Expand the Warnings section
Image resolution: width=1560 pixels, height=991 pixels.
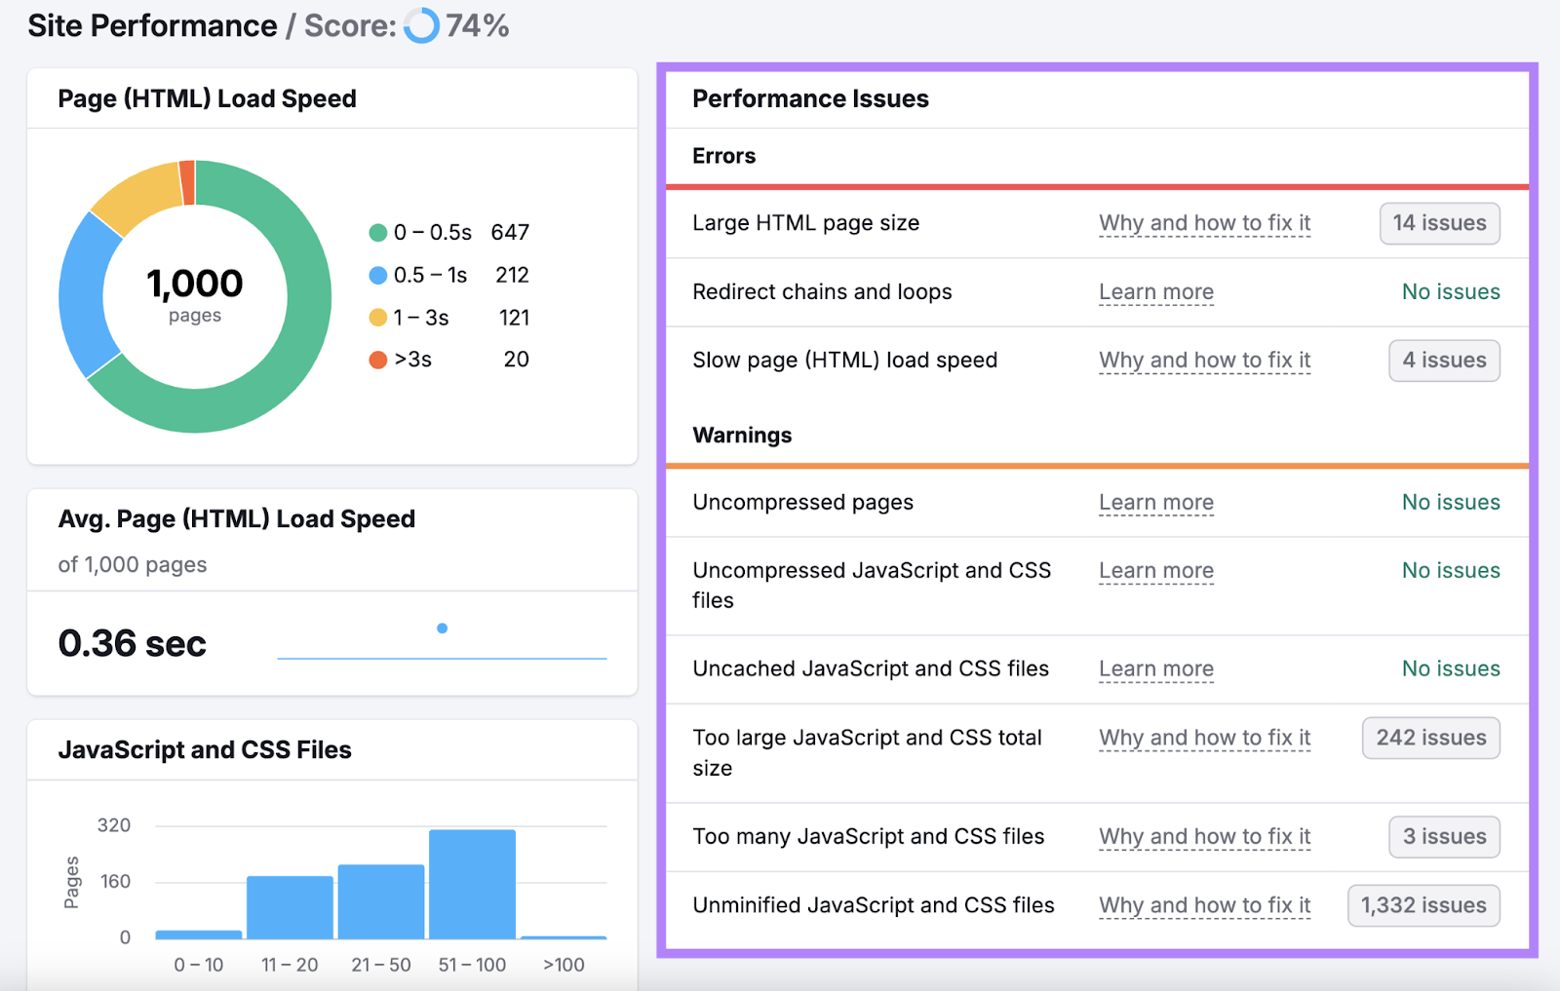click(x=742, y=436)
